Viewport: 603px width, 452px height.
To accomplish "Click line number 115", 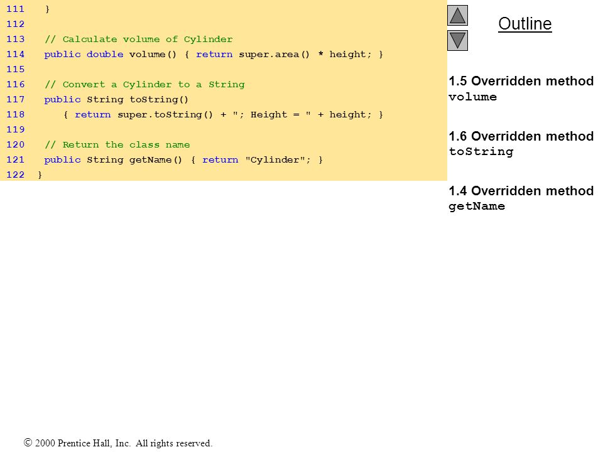I will [15, 69].
